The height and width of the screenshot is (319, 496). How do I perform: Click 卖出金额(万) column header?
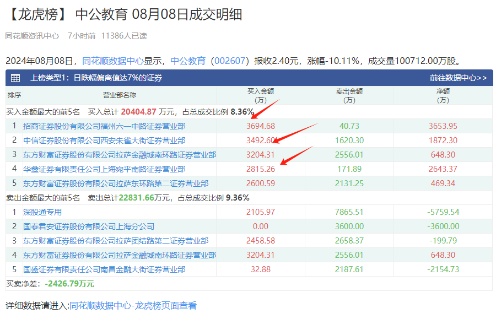point(349,95)
